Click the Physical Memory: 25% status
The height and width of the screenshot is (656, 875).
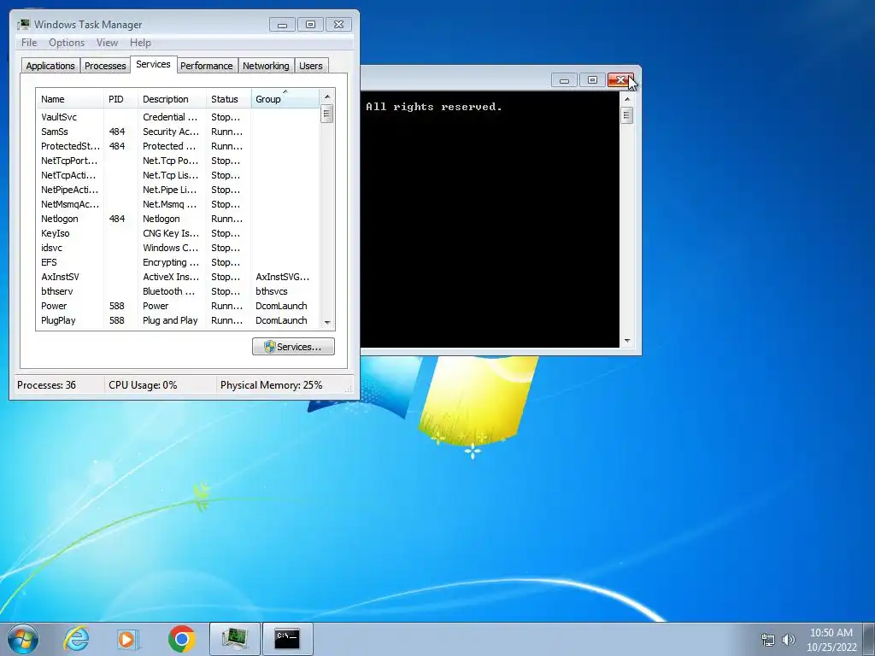(271, 385)
